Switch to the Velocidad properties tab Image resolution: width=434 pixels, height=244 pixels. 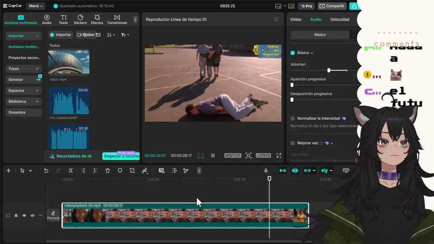pos(340,19)
